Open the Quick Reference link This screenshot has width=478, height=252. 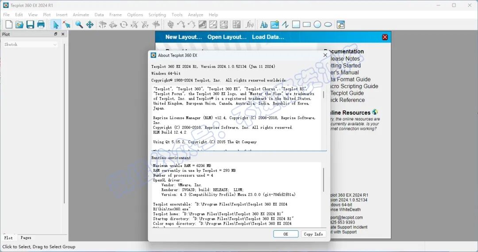[347, 100]
